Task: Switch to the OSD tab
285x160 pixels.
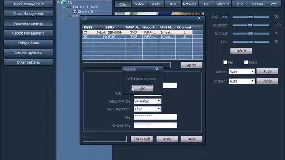Action: pyautogui.click(x=173, y=4)
